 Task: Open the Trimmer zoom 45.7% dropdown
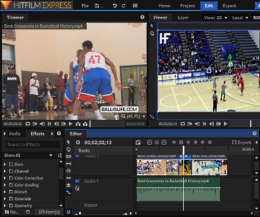(133, 116)
